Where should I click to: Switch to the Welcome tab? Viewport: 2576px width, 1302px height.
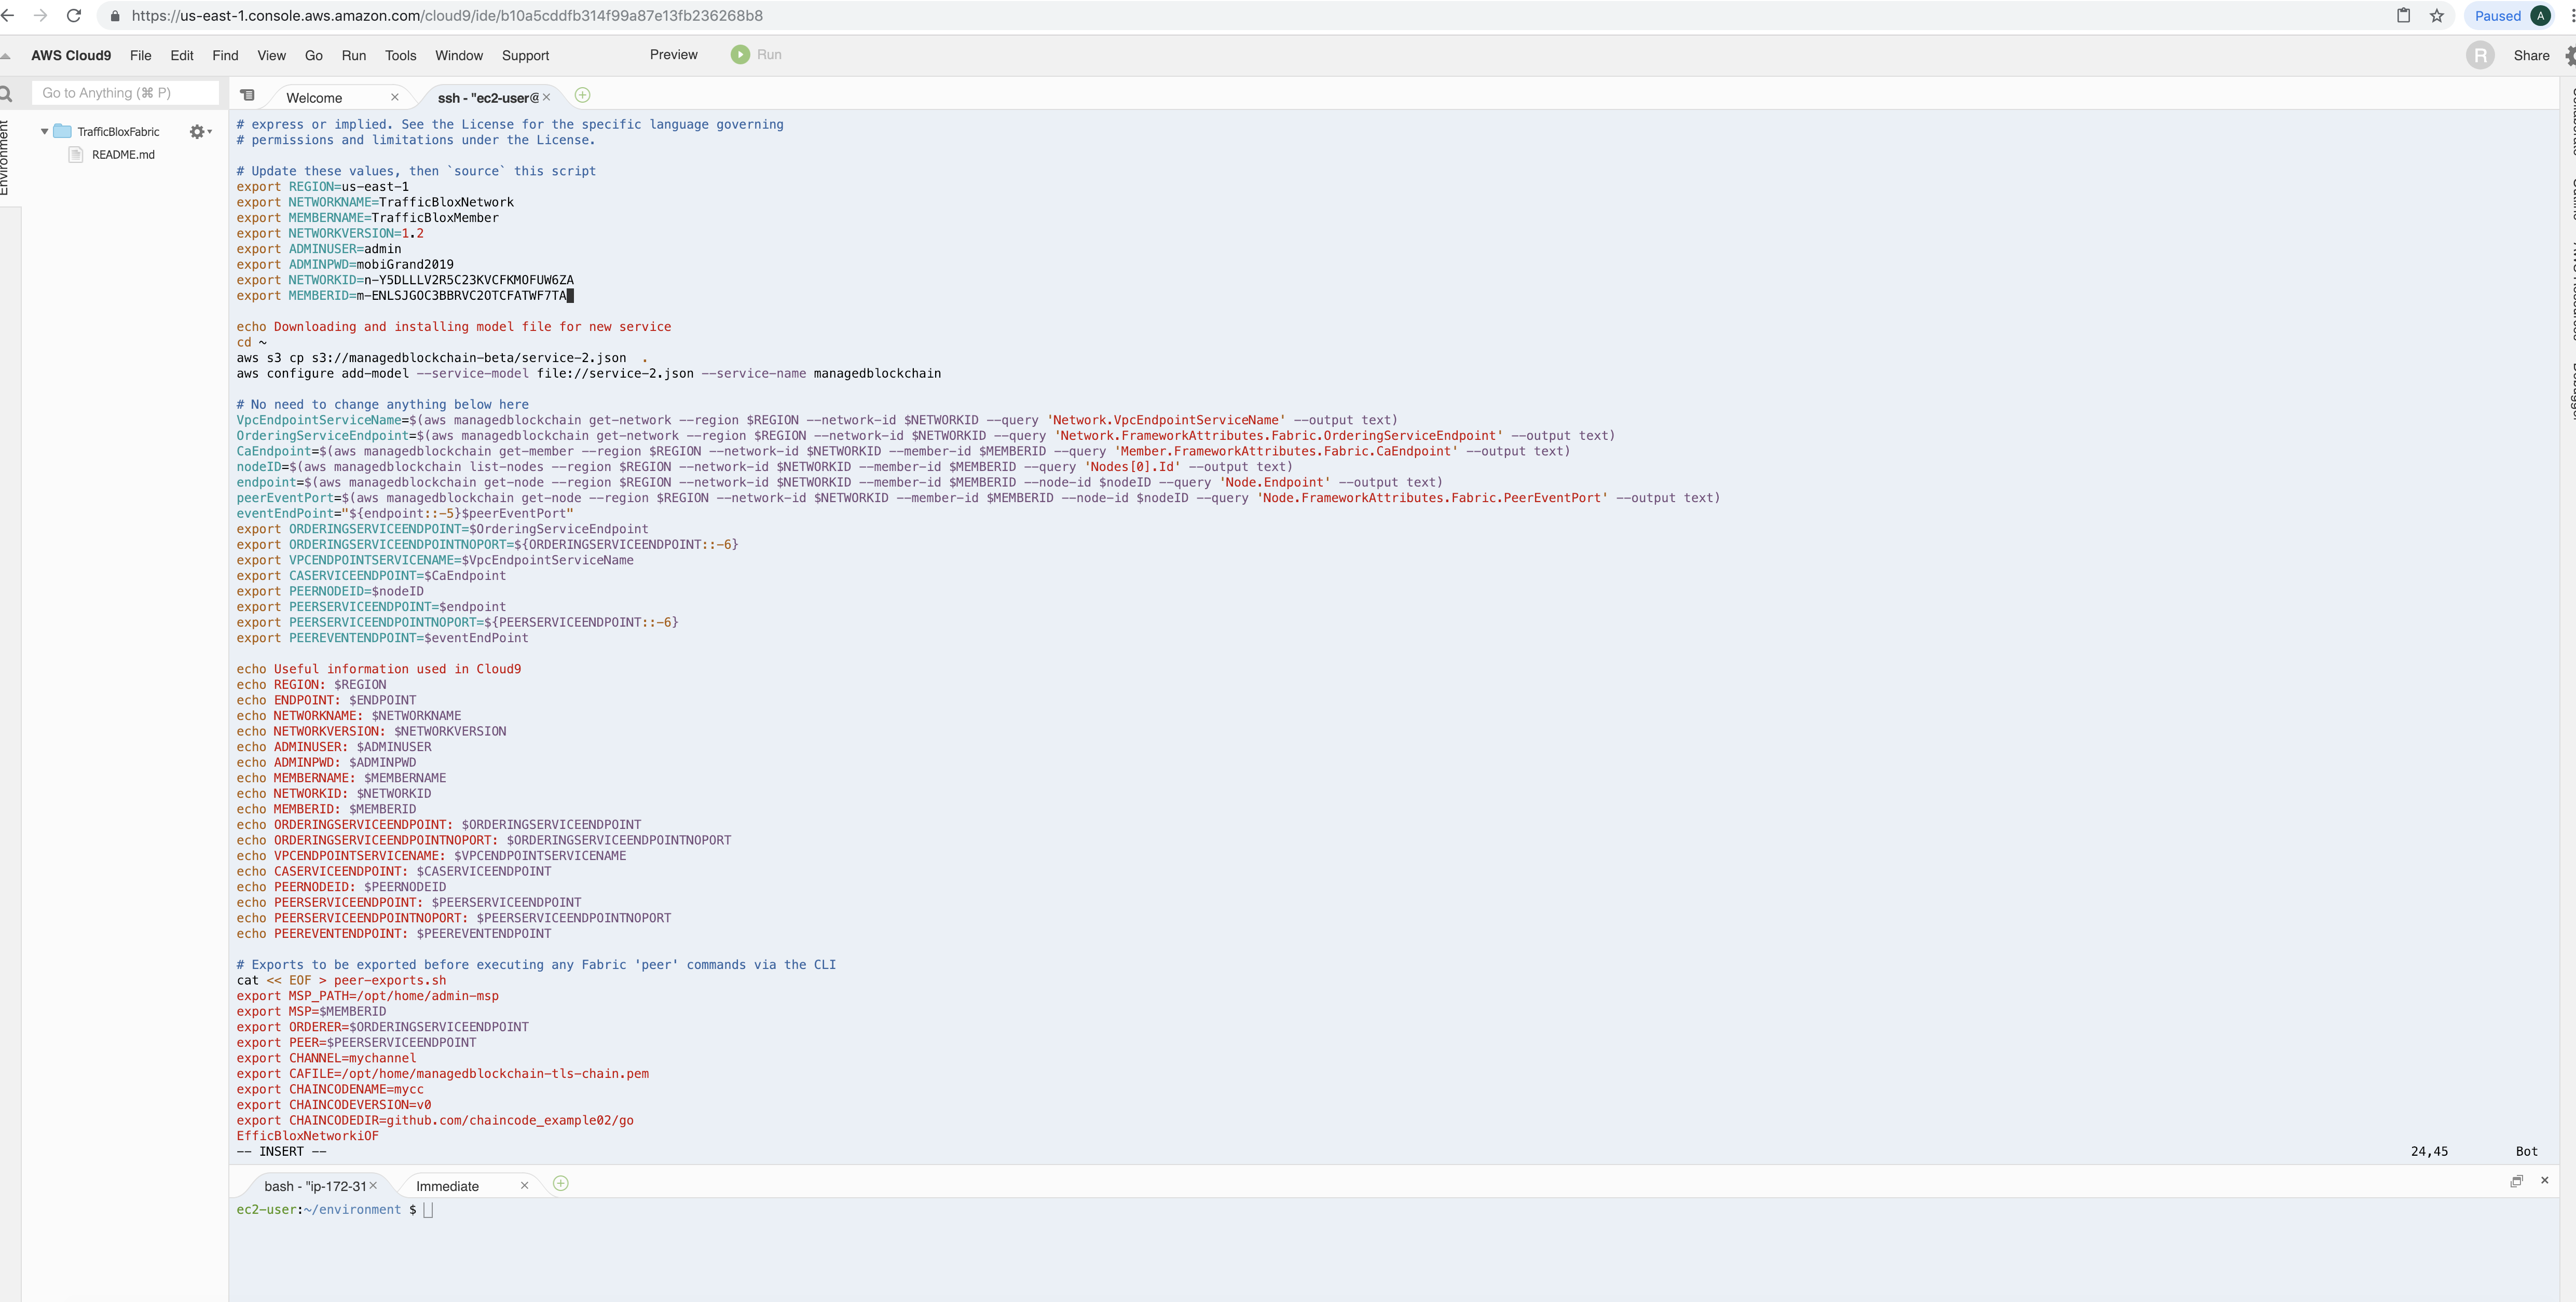[314, 98]
